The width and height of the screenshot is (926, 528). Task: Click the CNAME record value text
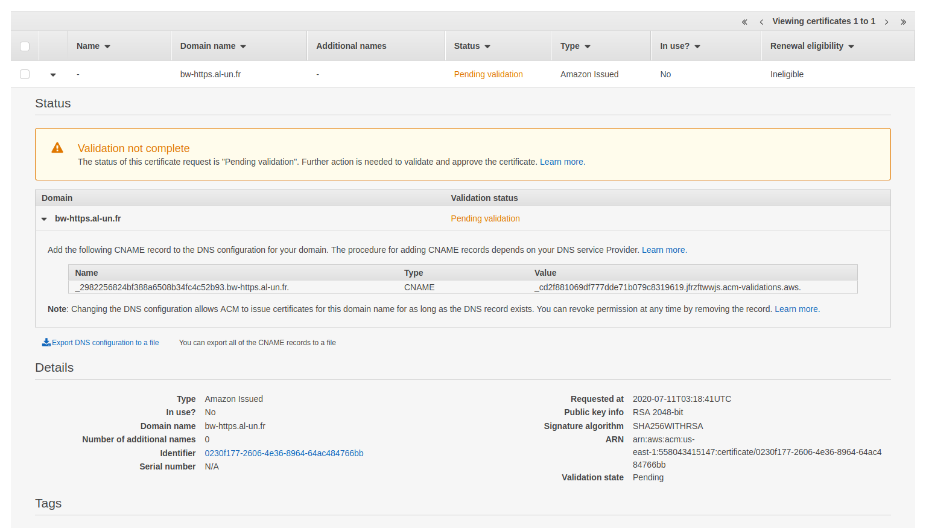667,287
